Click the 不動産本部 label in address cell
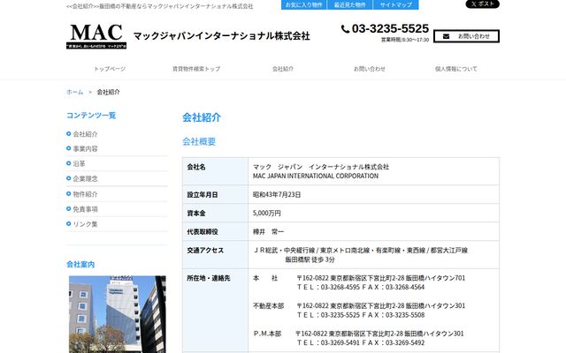This screenshot has height=353, width=566. tap(268, 306)
